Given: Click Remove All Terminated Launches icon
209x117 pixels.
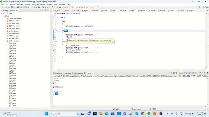Looking at the screenshot, I should pyautogui.click(x=176, y=73).
